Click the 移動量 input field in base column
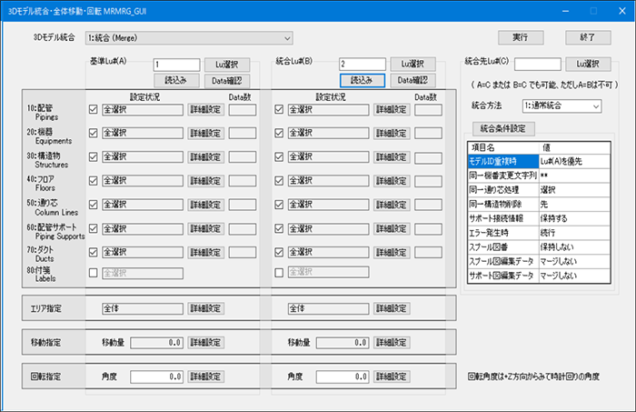 coord(156,343)
